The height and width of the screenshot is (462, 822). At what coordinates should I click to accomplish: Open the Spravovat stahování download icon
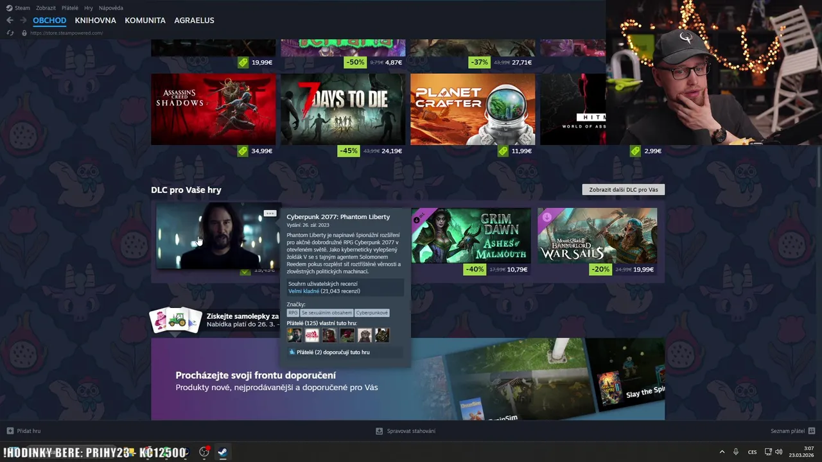coord(379,431)
